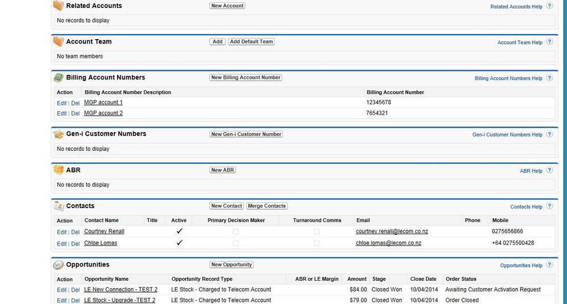The width and height of the screenshot is (567, 304).
Task: Toggle Primary Decision Maker for Courtney Renall
Action: point(236,232)
